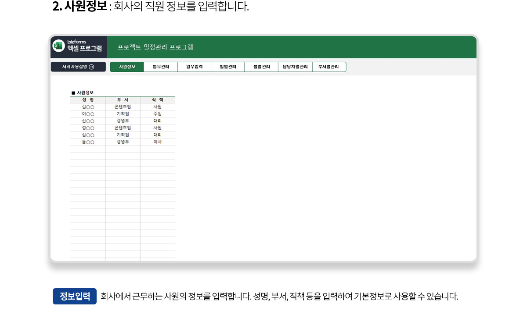Click the arrow icon on 서식사용설명 button
This screenshot has width=527, height=311.
(x=91, y=67)
